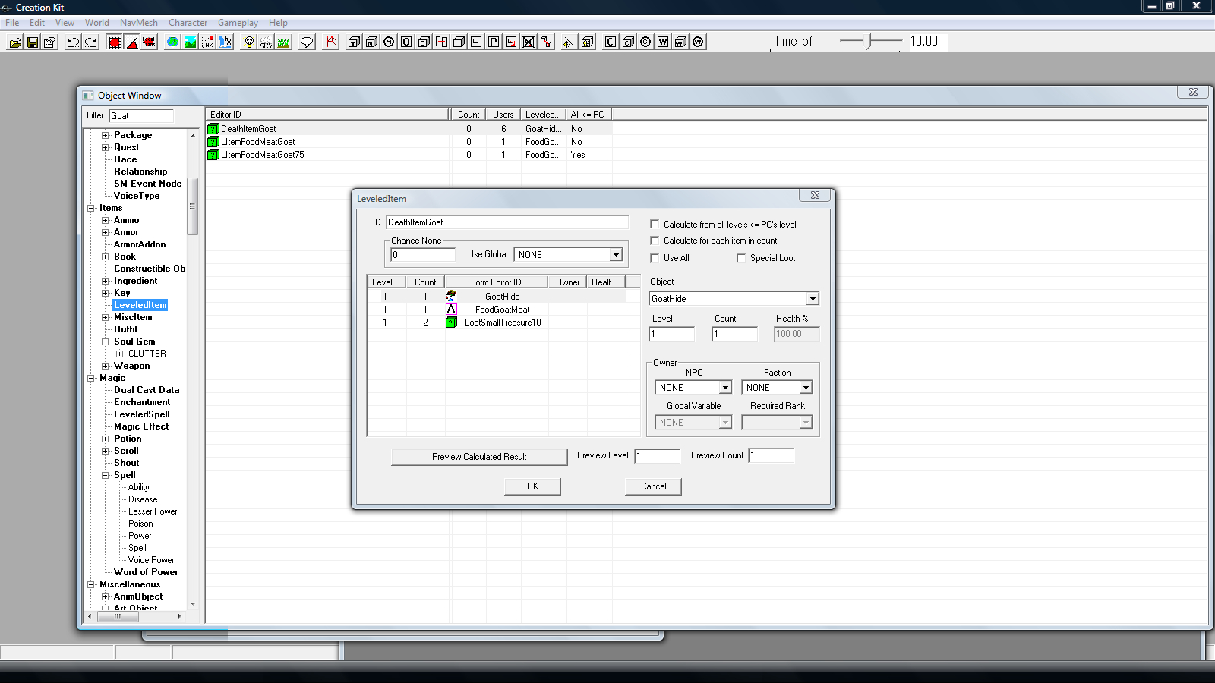Click the speech bubble toolbar icon
The image size is (1215, 683).
point(307,42)
